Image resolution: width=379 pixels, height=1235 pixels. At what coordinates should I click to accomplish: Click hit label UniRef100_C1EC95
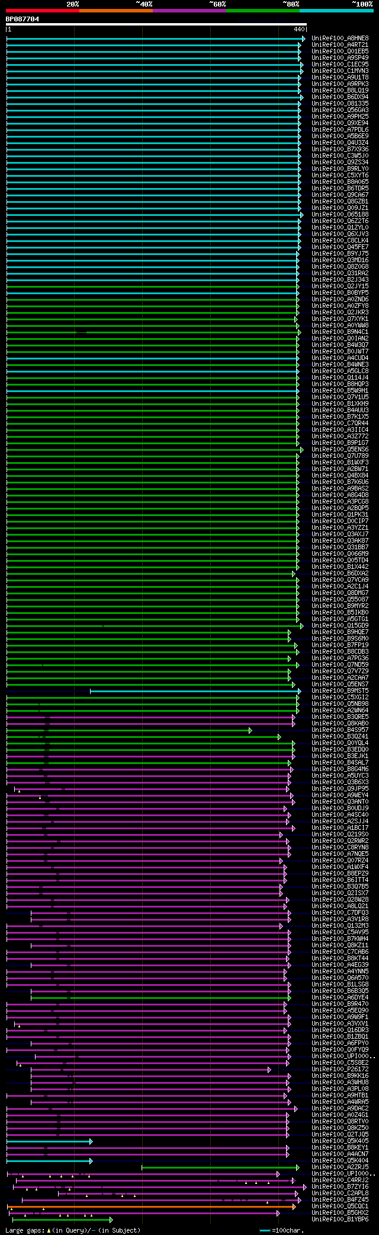click(x=340, y=64)
